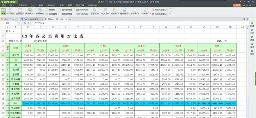Click 关闭当前窗口 close current window
The height and width of the screenshot is (118, 256).
(159, 14)
